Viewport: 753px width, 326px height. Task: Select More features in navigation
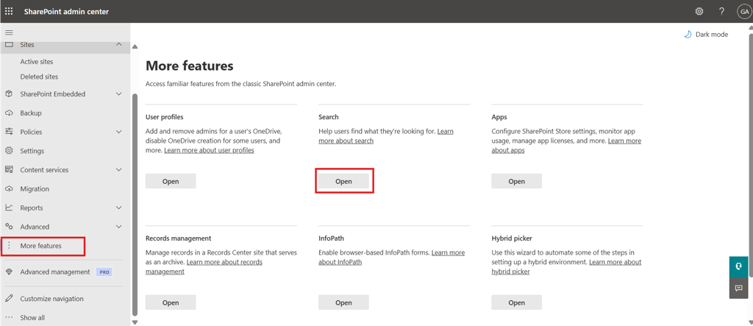coord(41,246)
